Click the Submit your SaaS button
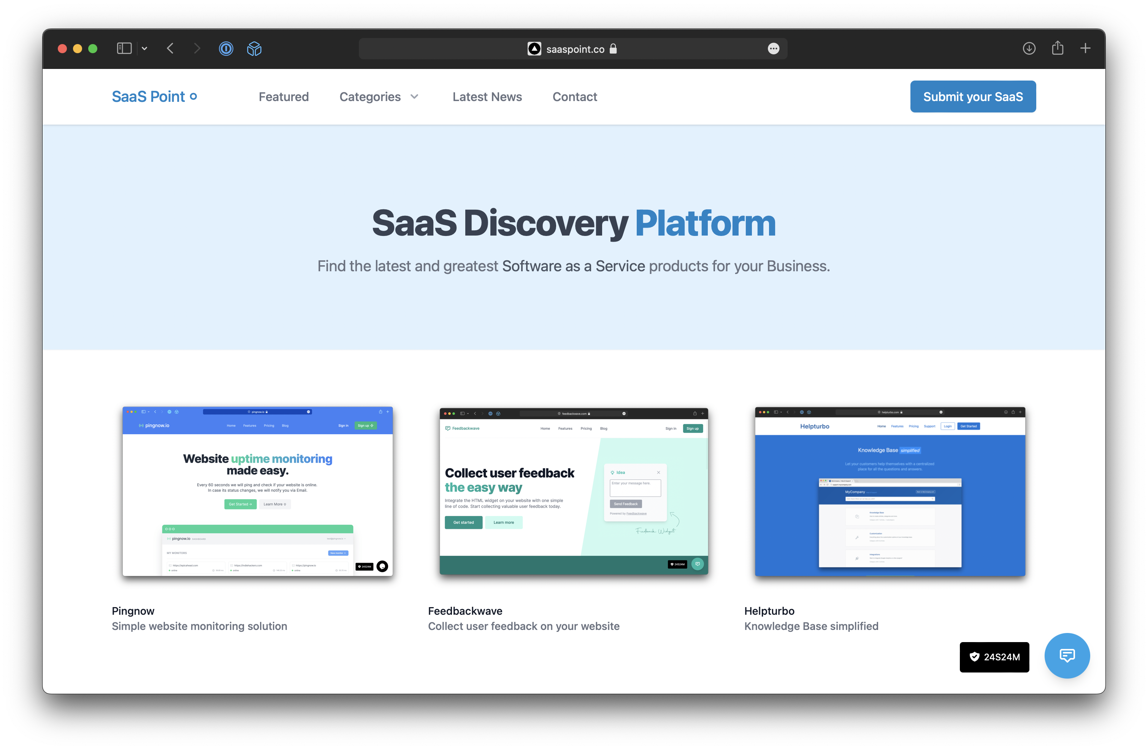The height and width of the screenshot is (750, 1148). pos(973,97)
